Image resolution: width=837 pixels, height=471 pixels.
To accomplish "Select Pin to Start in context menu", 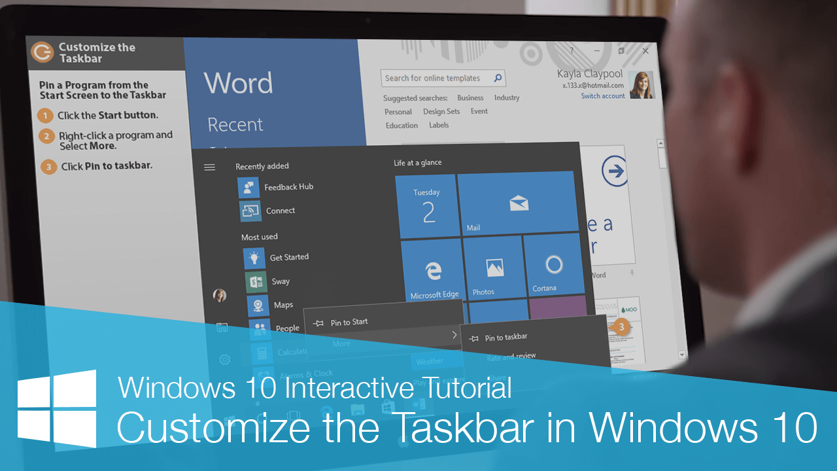I will coord(350,322).
